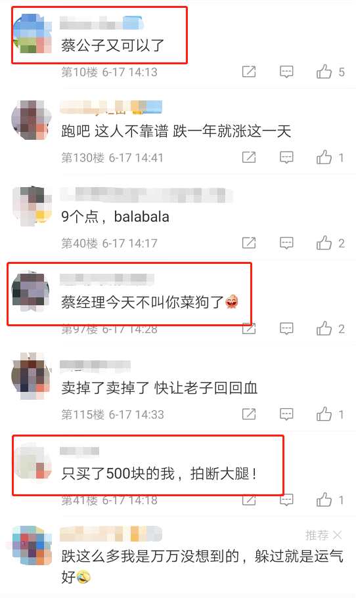Open avatar of 卖掉了卖掉了 commenter
The image size is (356, 598).
coord(31,375)
